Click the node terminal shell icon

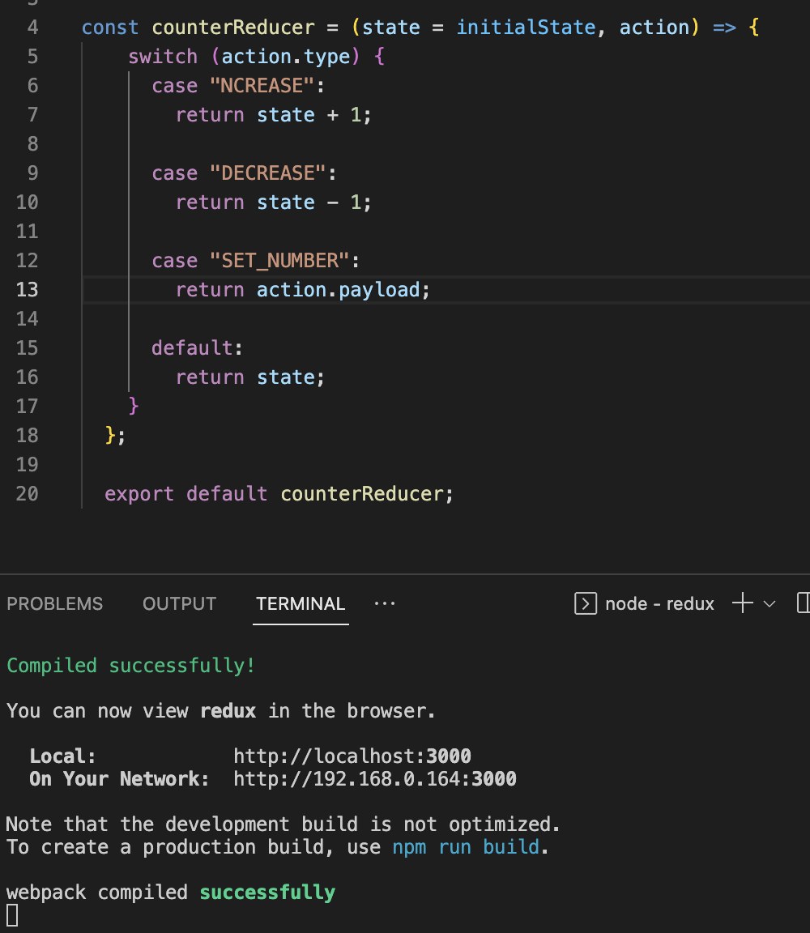(x=586, y=603)
